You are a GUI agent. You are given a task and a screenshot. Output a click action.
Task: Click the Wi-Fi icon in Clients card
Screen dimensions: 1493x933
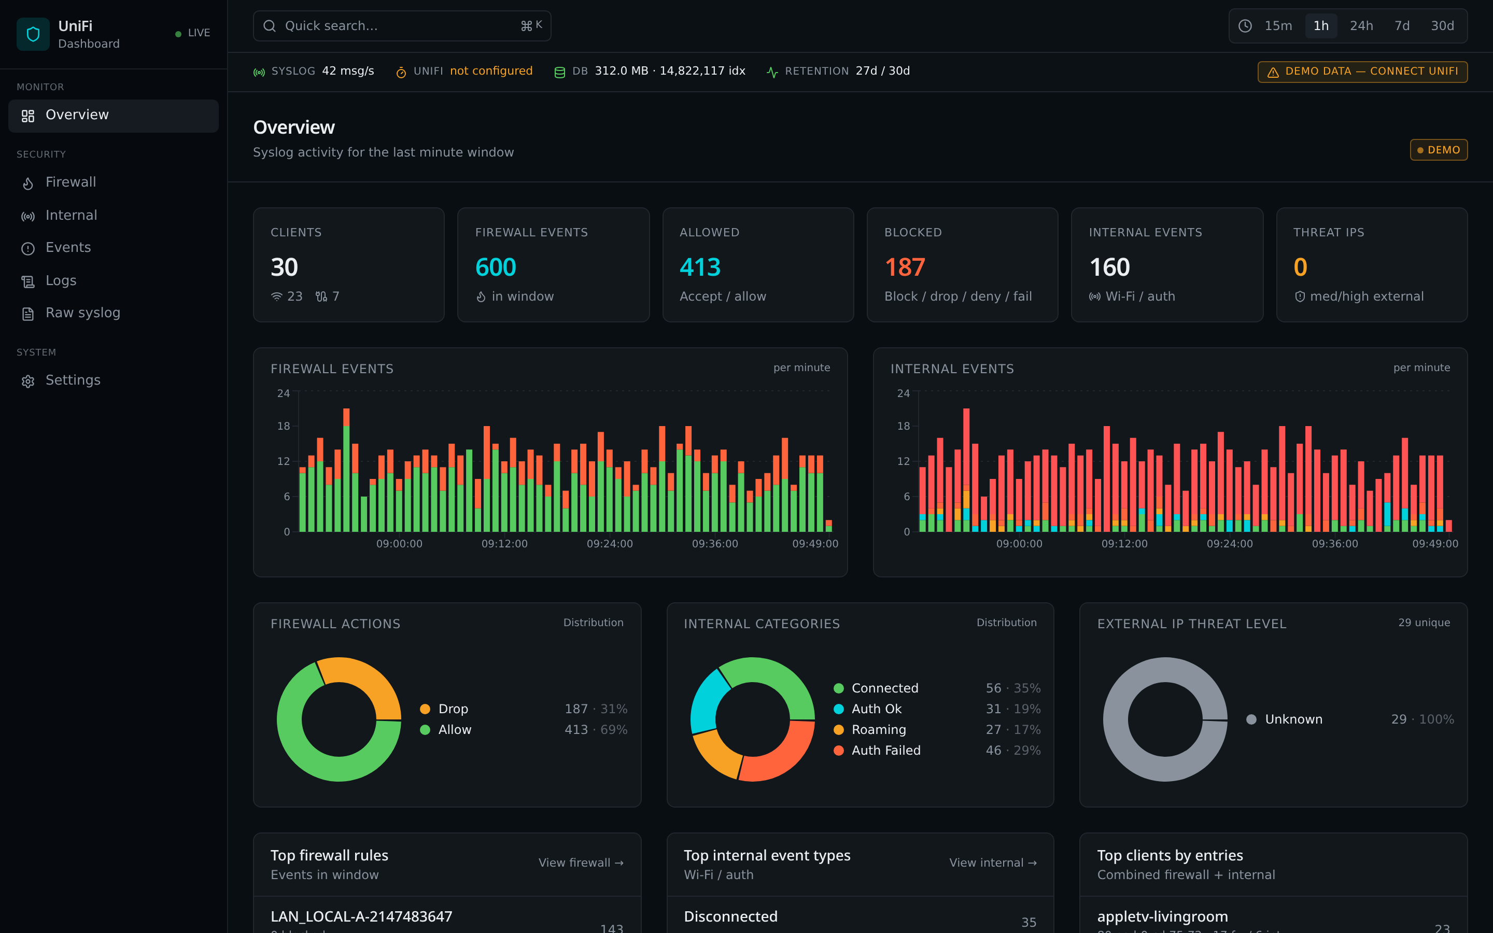pyautogui.click(x=276, y=297)
